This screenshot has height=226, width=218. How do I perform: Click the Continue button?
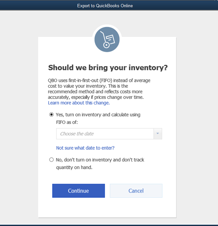tap(78, 191)
